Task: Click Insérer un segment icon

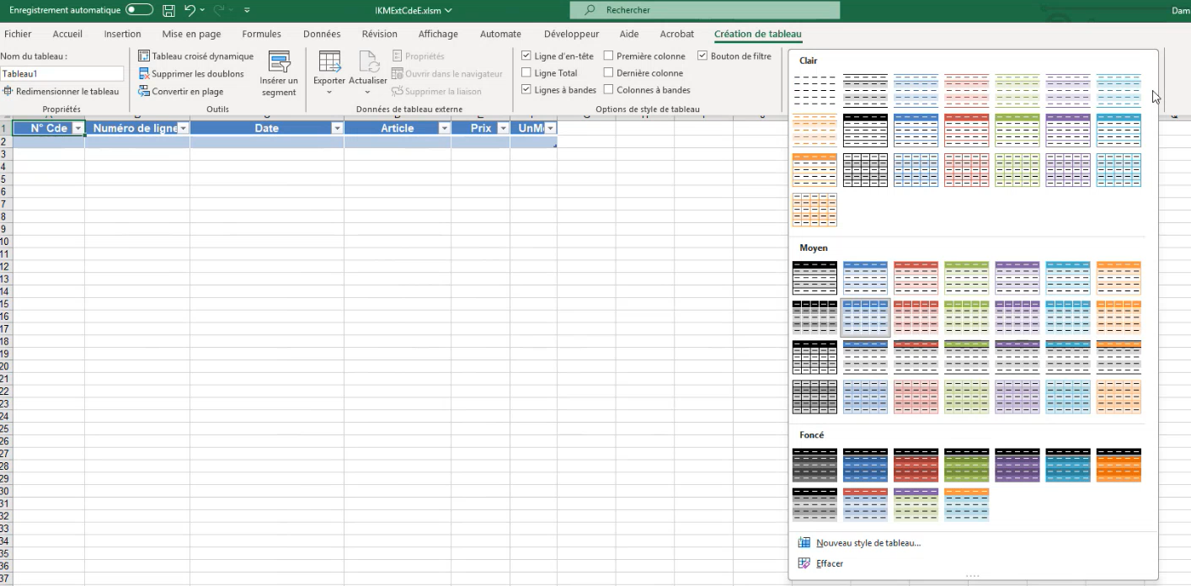Action: [x=279, y=62]
